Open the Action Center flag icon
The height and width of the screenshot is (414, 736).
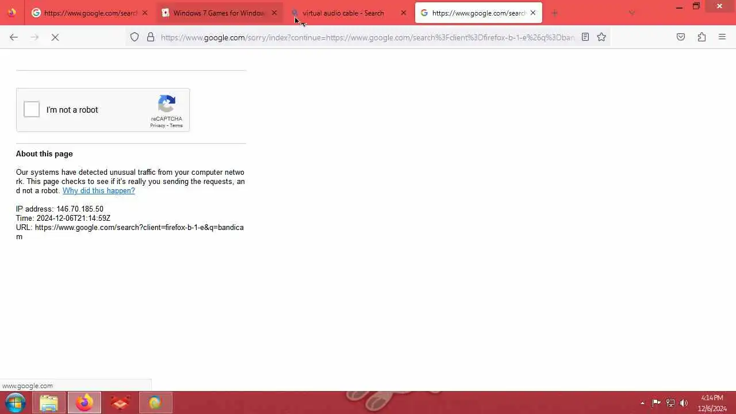tap(656, 403)
